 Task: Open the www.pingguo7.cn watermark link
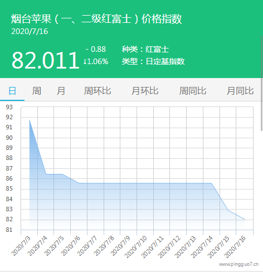coord(238,264)
